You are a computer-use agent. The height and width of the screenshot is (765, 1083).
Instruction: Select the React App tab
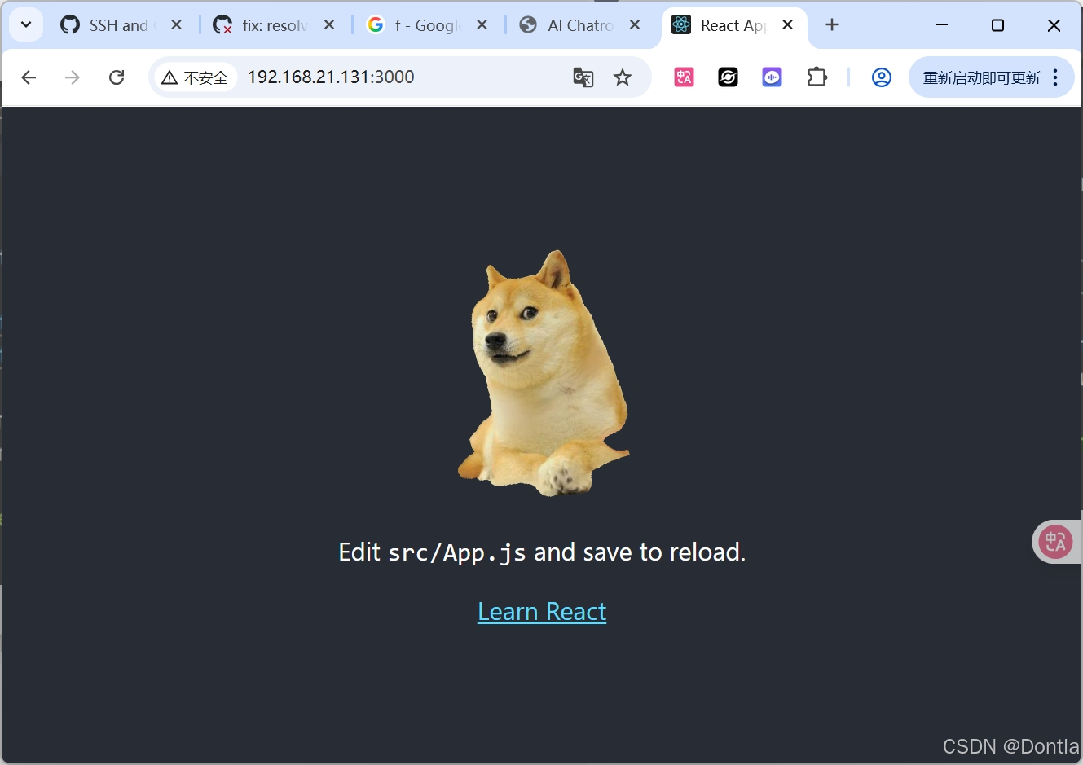(x=732, y=25)
